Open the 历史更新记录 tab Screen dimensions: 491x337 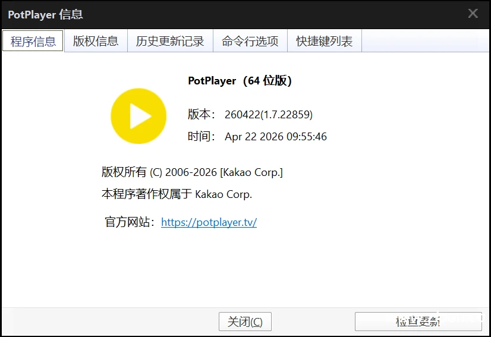click(x=170, y=41)
